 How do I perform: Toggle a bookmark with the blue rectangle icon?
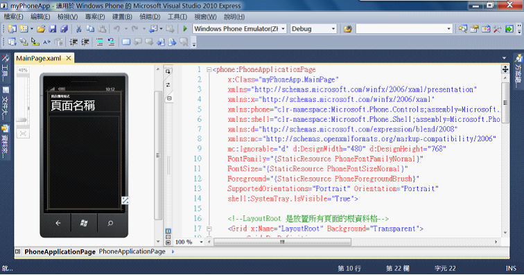coord(126,42)
